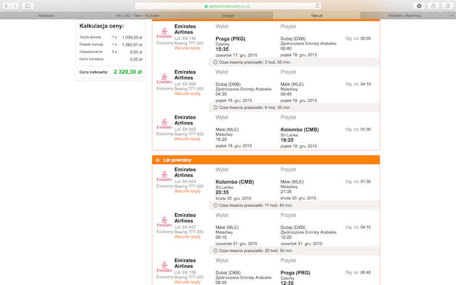Reload the page via the refresh icon
Image resolution: width=456 pixels, height=285 pixels.
click(x=317, y=6)
